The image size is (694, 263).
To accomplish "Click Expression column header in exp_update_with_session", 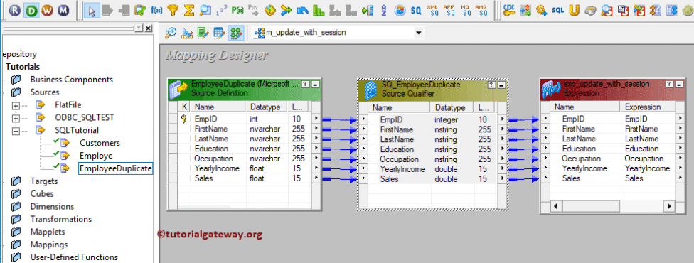I will point(648,107).
